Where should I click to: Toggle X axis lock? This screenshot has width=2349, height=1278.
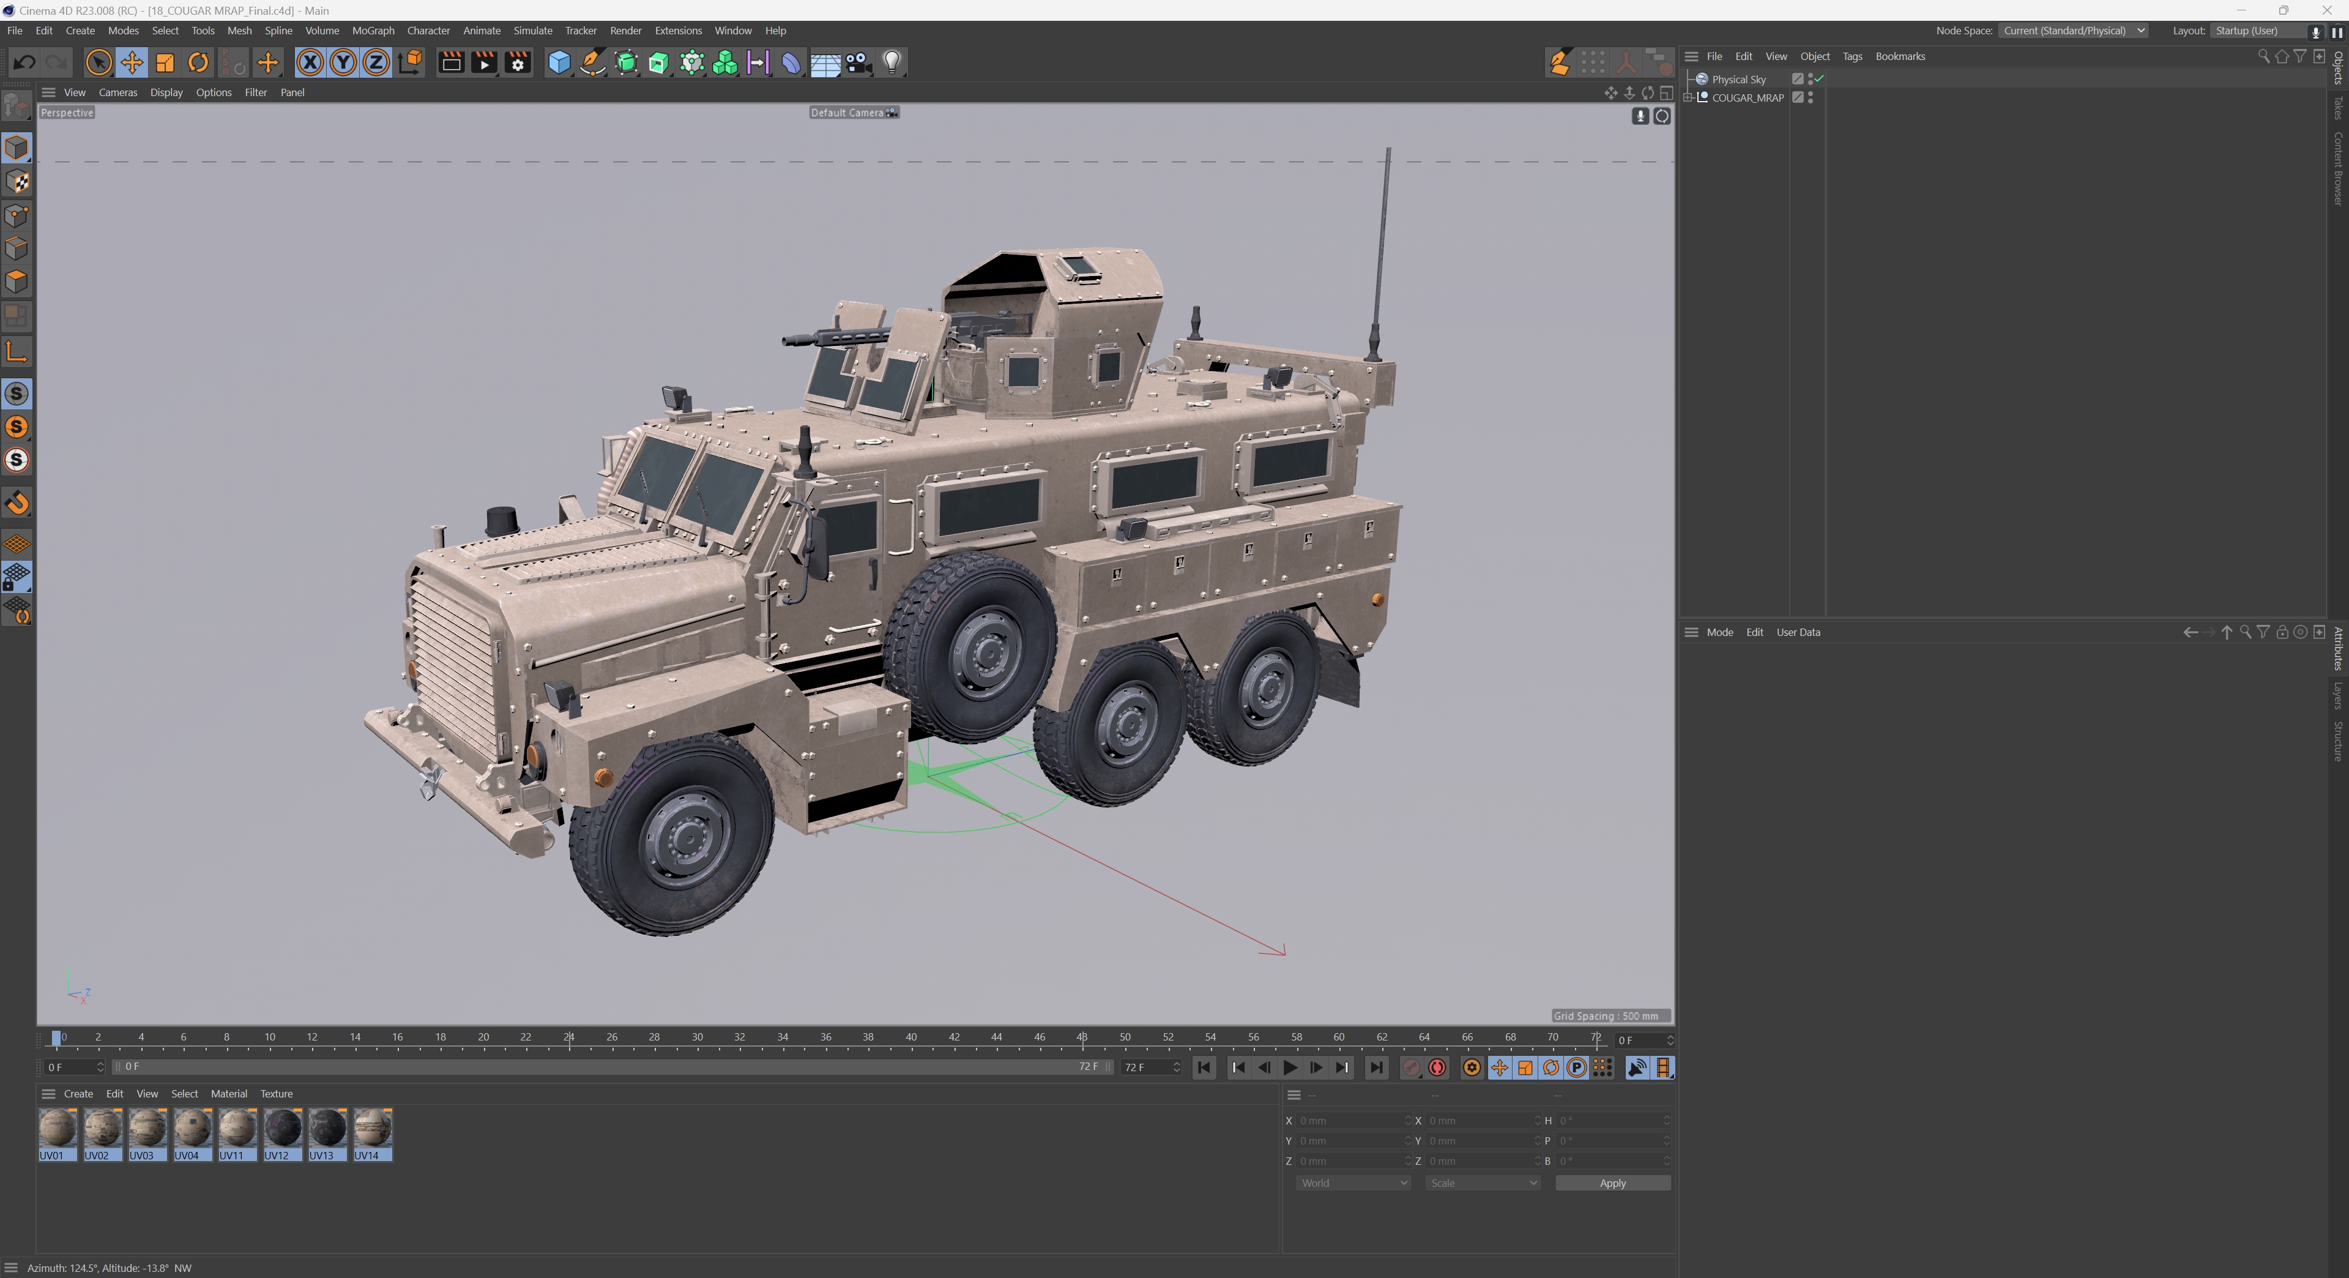pos(310,63)
